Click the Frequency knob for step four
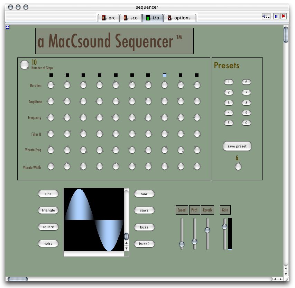 click(x=100, y=118)
